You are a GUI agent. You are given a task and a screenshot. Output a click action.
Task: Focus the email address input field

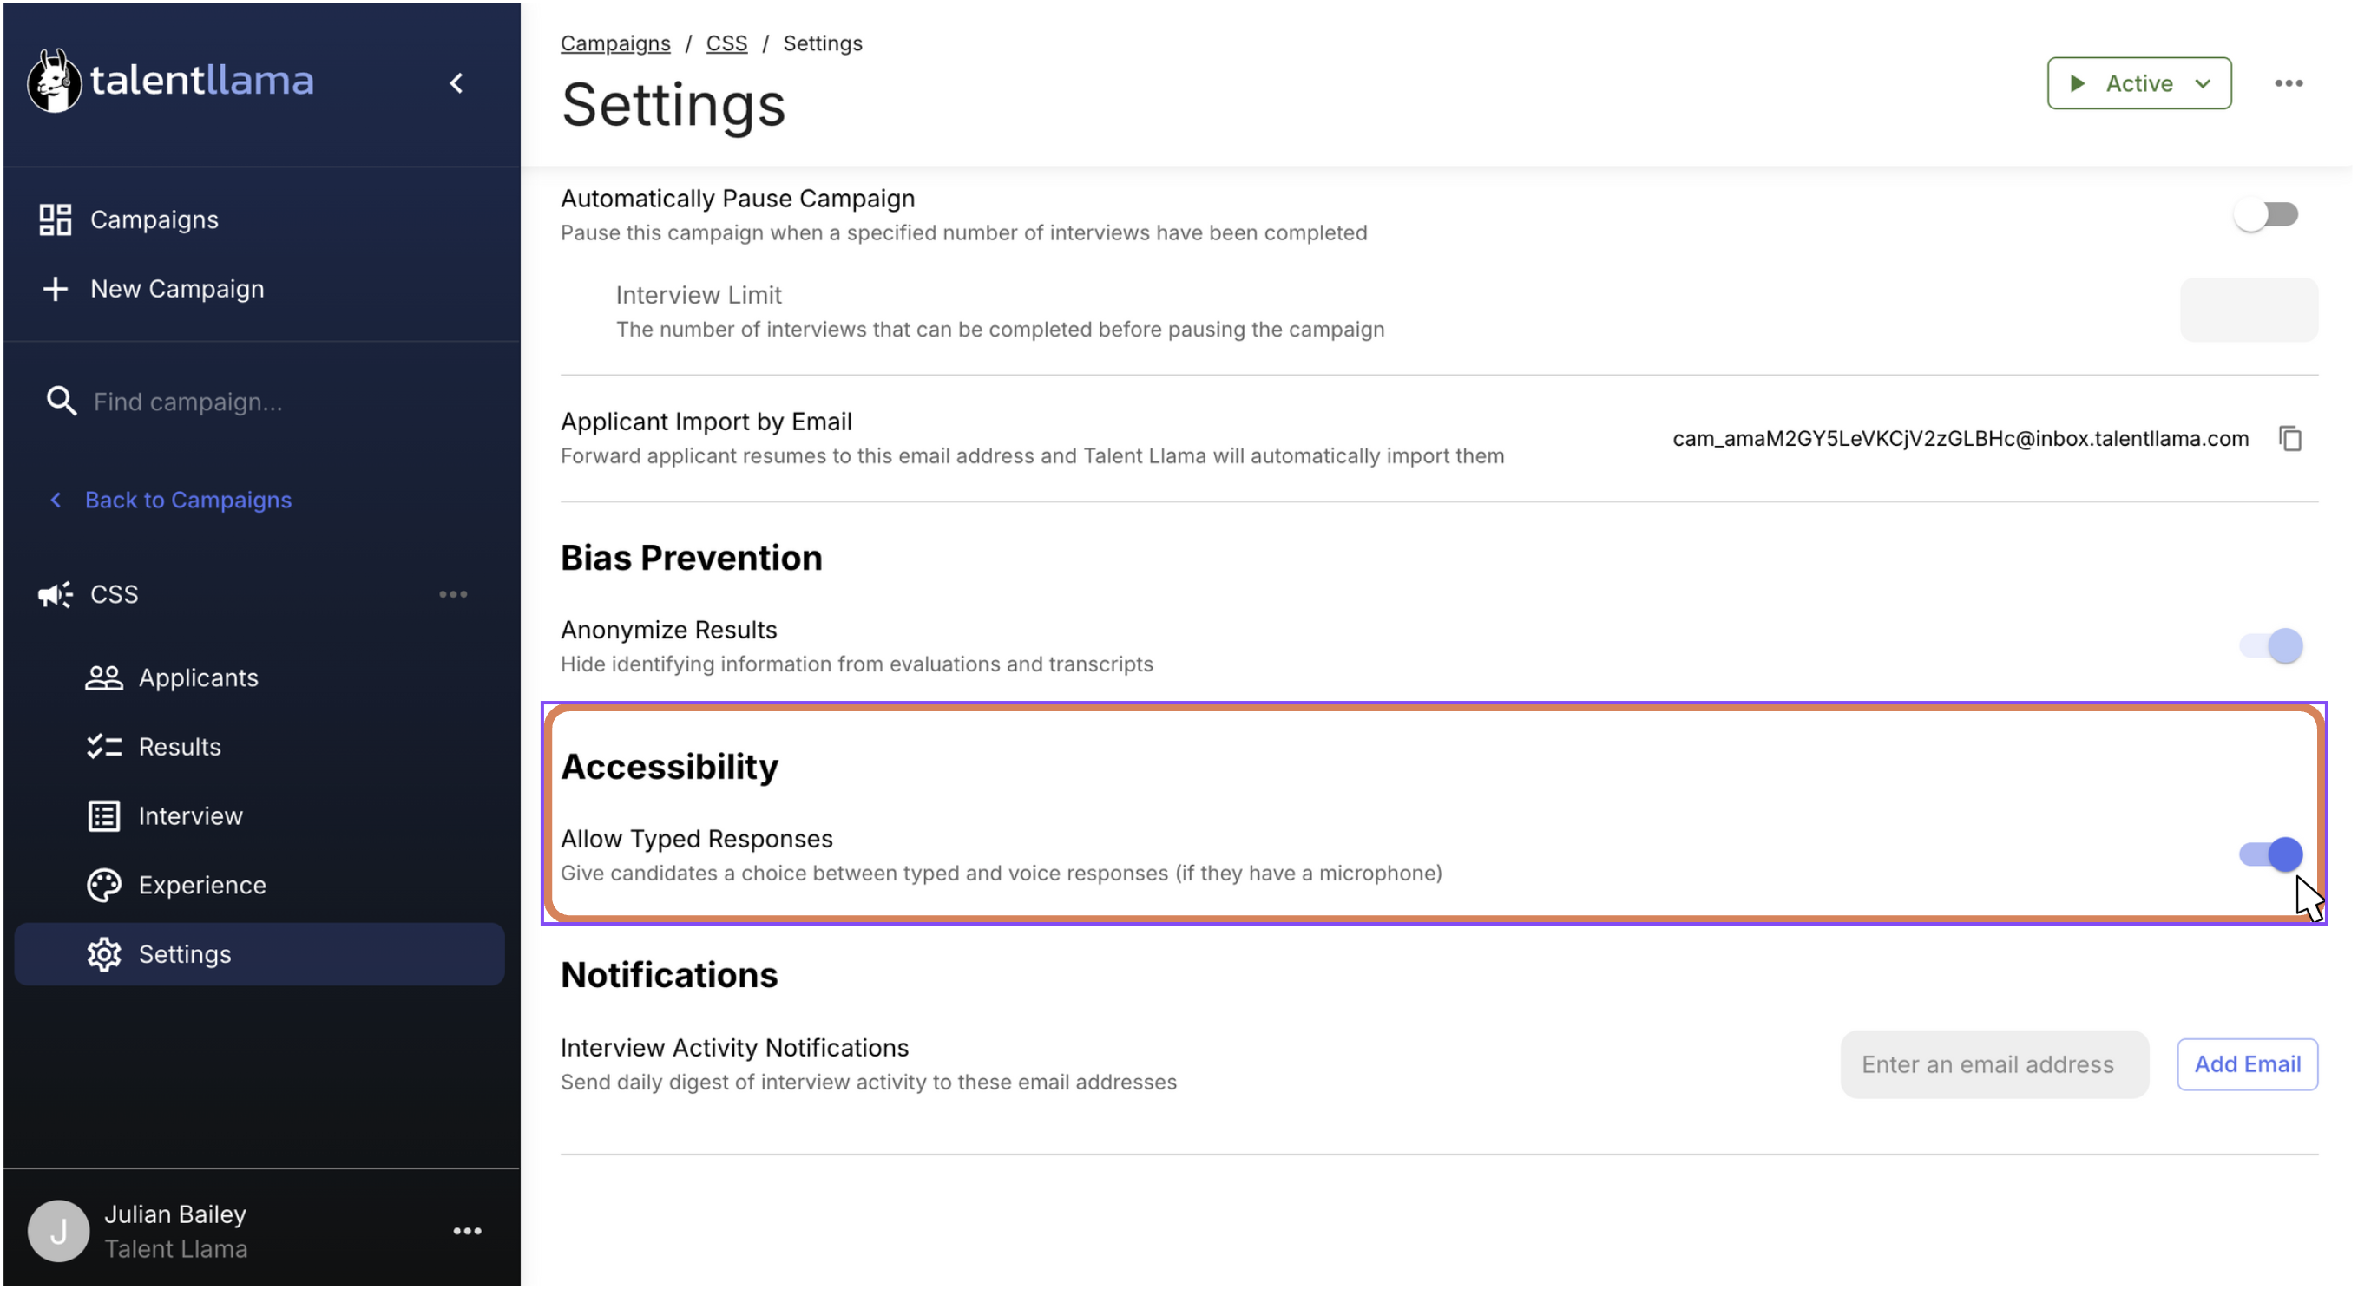click(x=1993, y=1063)
